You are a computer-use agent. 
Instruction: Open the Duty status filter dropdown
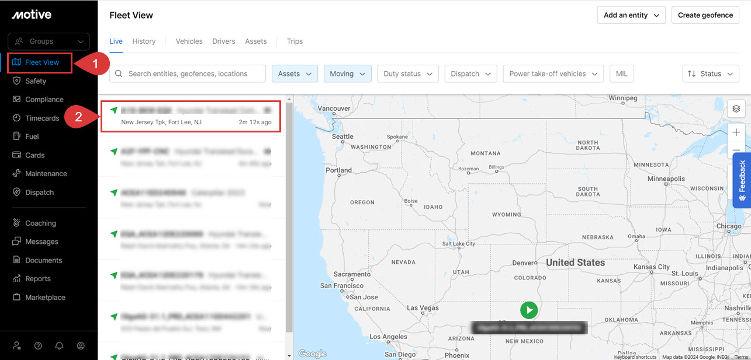coord(408,74)
